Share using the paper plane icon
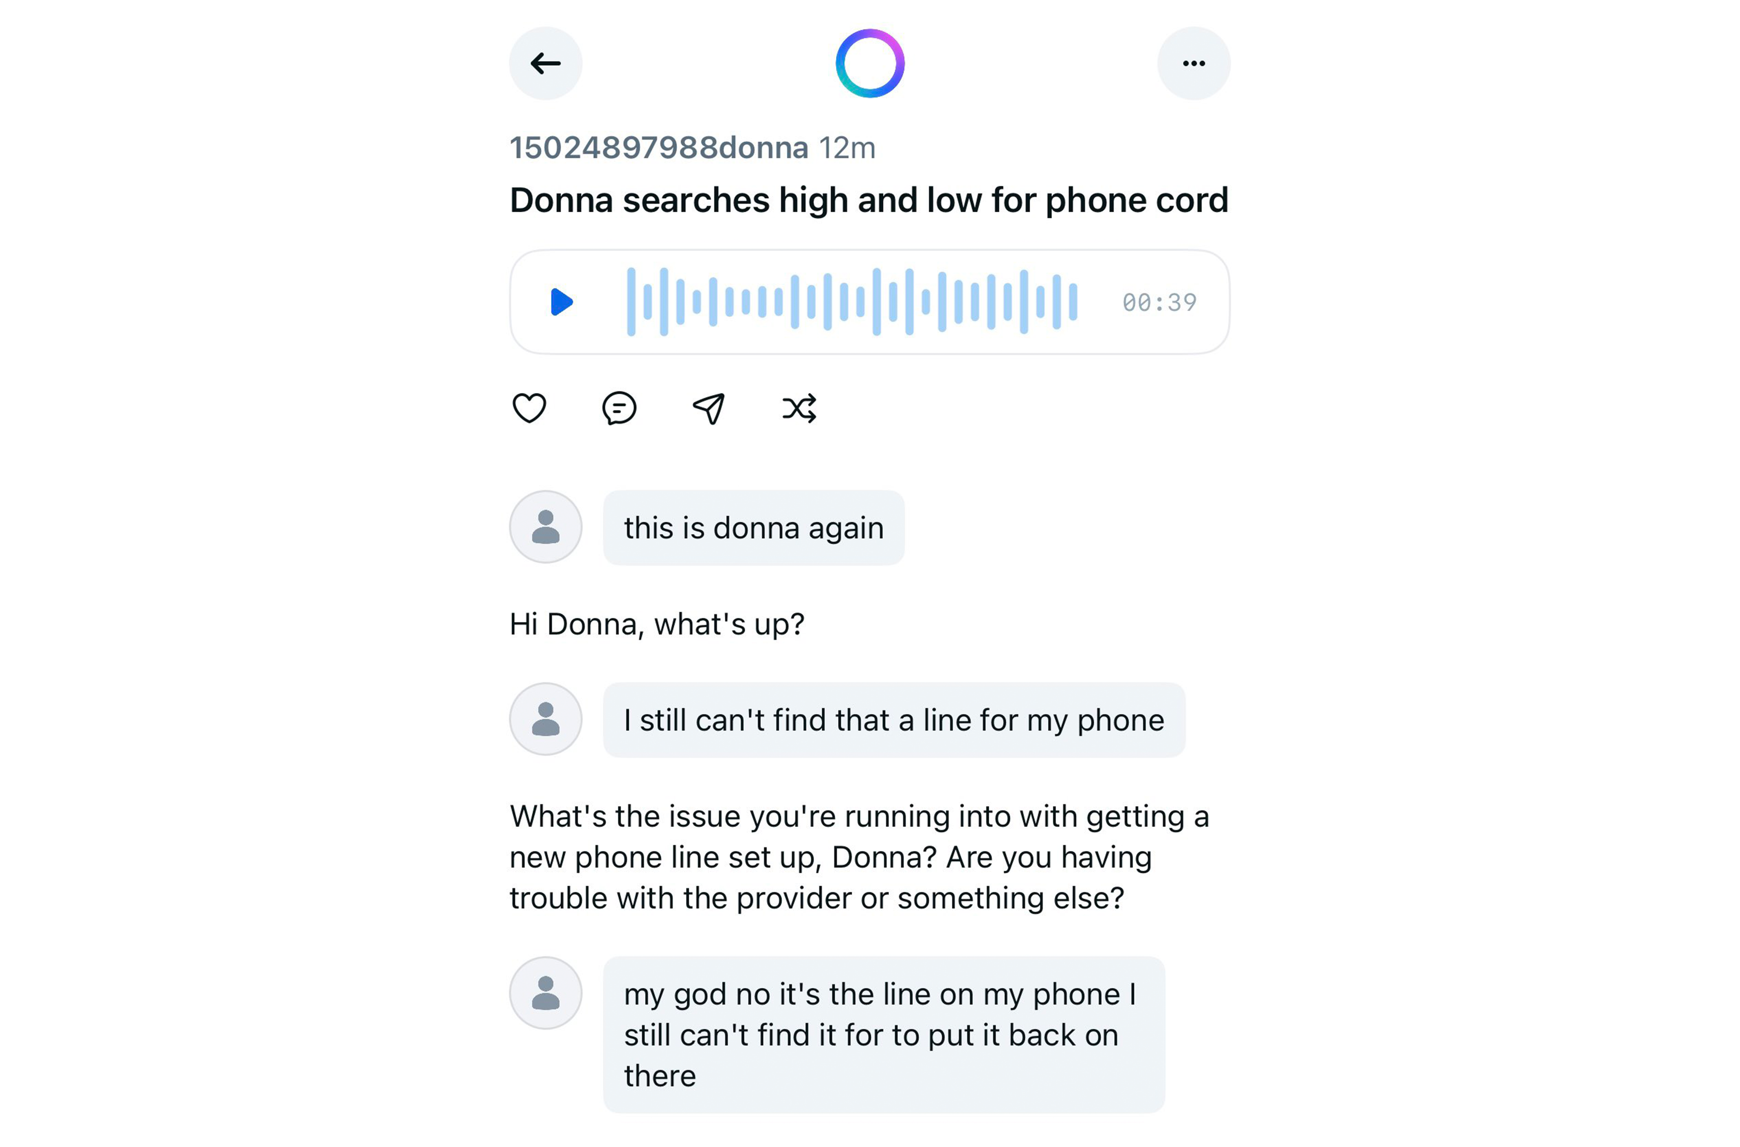 tap(709, 408)
